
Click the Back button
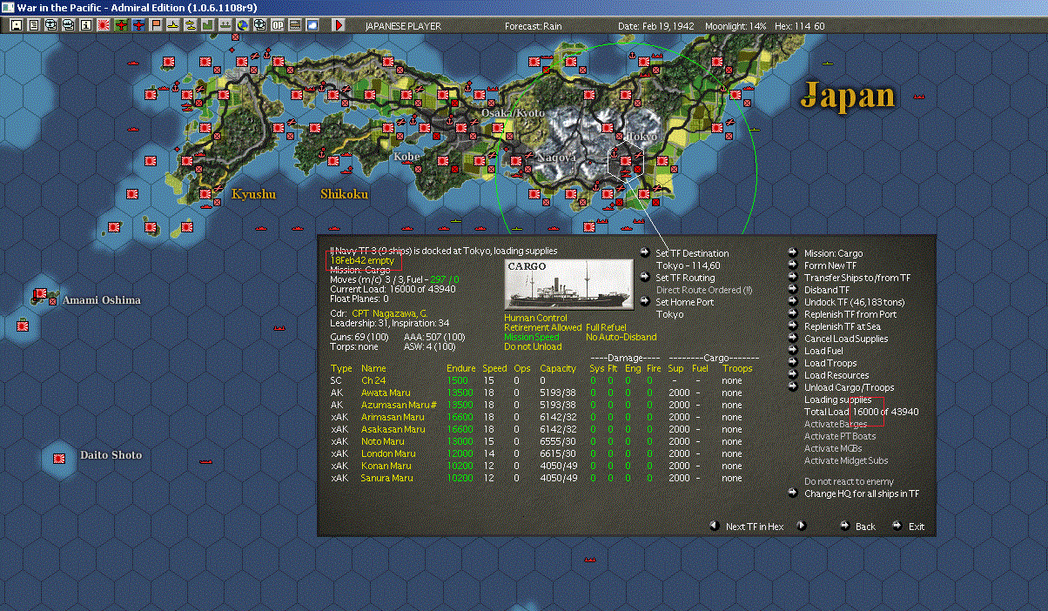pos(865,527)
